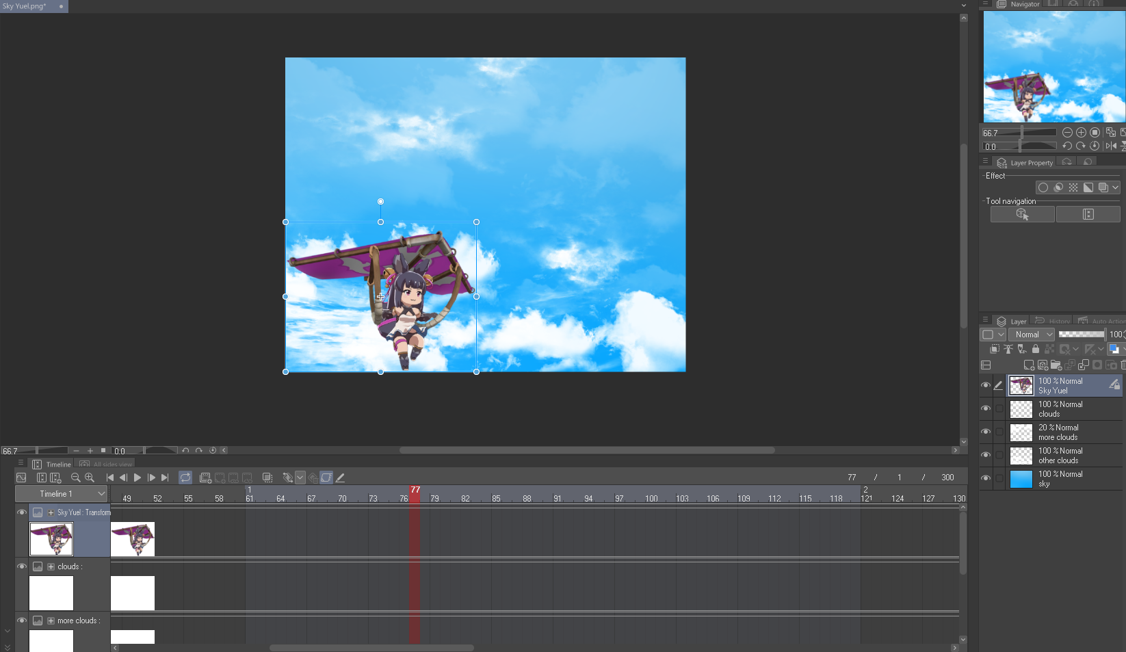Switch to the Layer Property tab
The width and height of the screenshot is (1126, 652).
1025,163
